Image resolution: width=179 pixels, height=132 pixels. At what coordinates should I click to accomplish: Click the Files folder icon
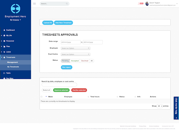click(x=4, y=46)
